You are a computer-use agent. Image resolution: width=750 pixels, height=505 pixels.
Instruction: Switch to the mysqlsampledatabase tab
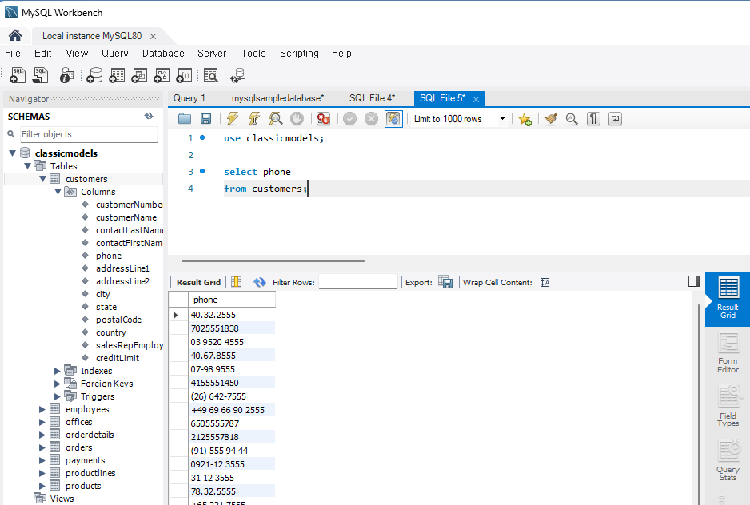278,98
